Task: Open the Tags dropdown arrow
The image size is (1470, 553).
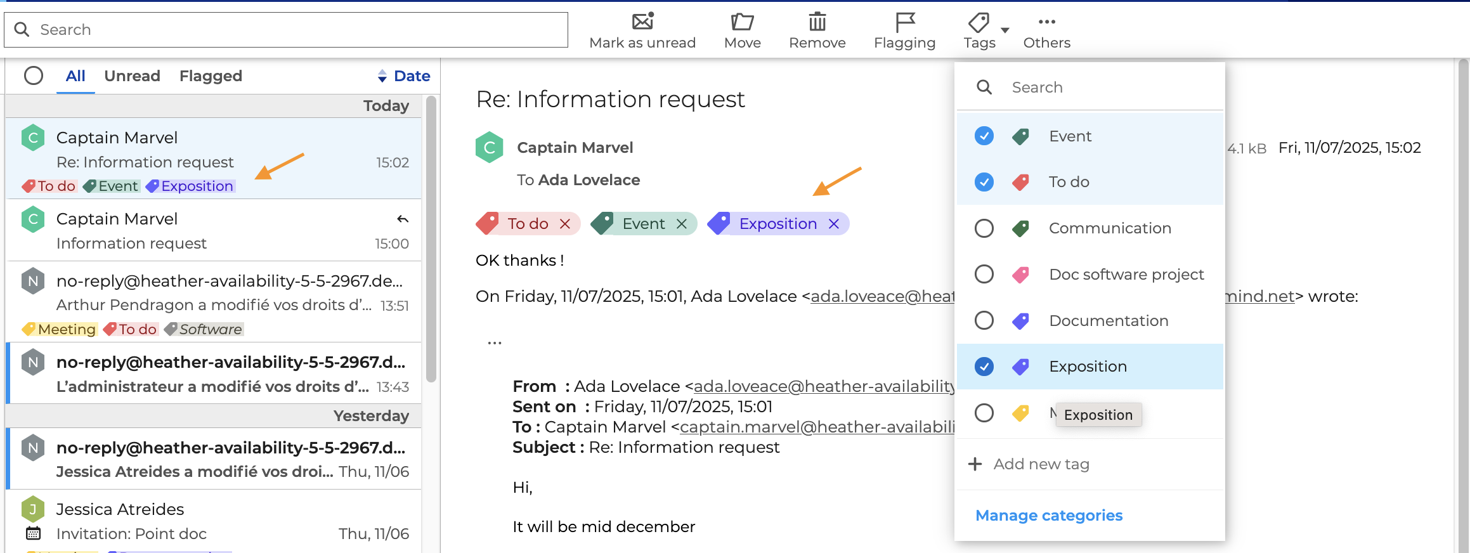Action: (1005, 30)
